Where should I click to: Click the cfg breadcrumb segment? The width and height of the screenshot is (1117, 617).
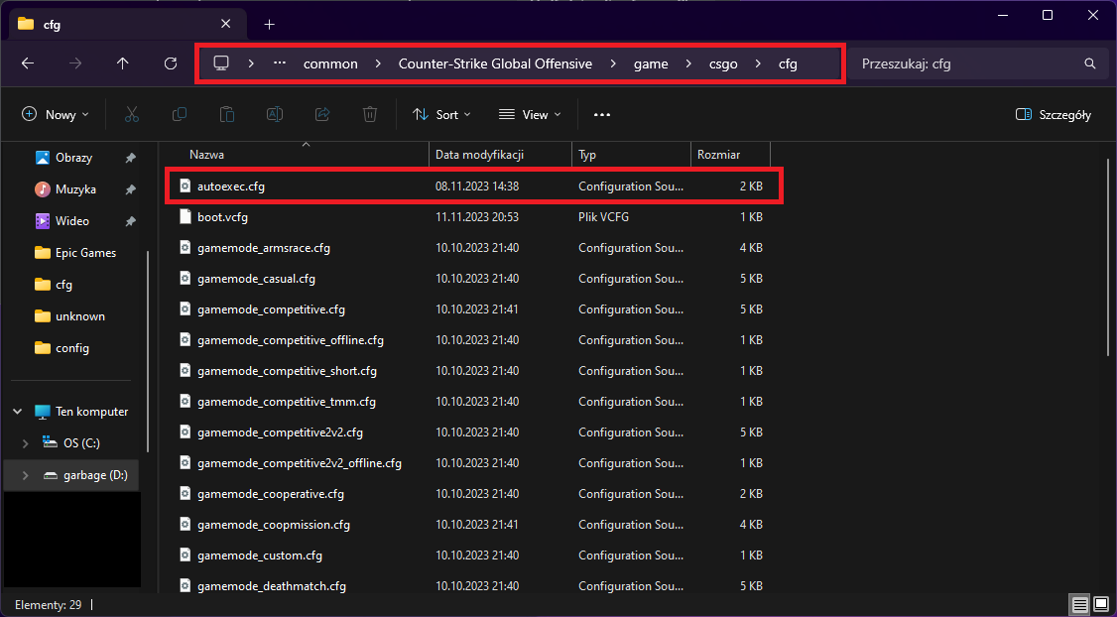(788, 64)
